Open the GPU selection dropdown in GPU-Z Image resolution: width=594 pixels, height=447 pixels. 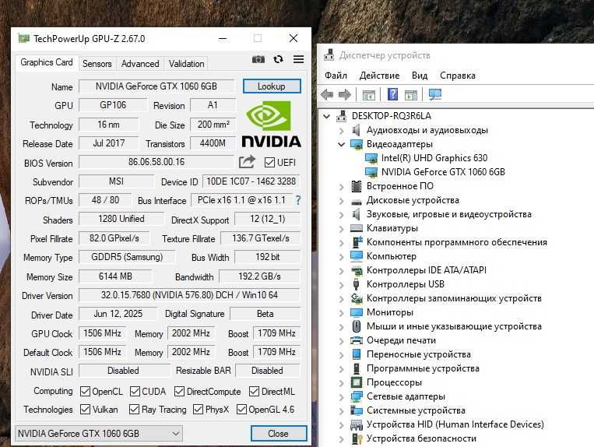[99, 433]
